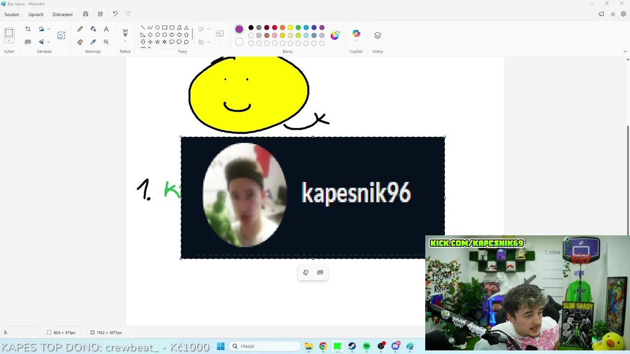Pick the black color swatch
Screen dimensions: 630x354
coord(251,28)
